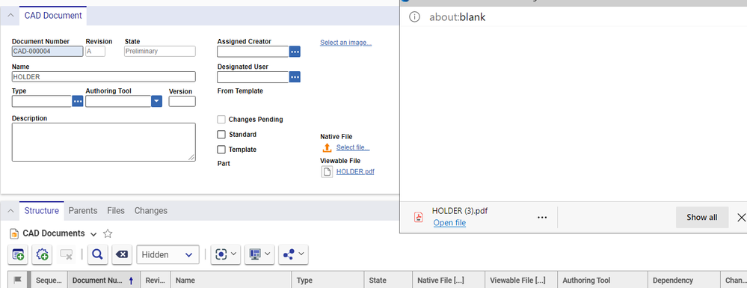Click Open file link for HOLDER (3).pdf
Viewport: 747px width, 288px height.
[449, 223]
